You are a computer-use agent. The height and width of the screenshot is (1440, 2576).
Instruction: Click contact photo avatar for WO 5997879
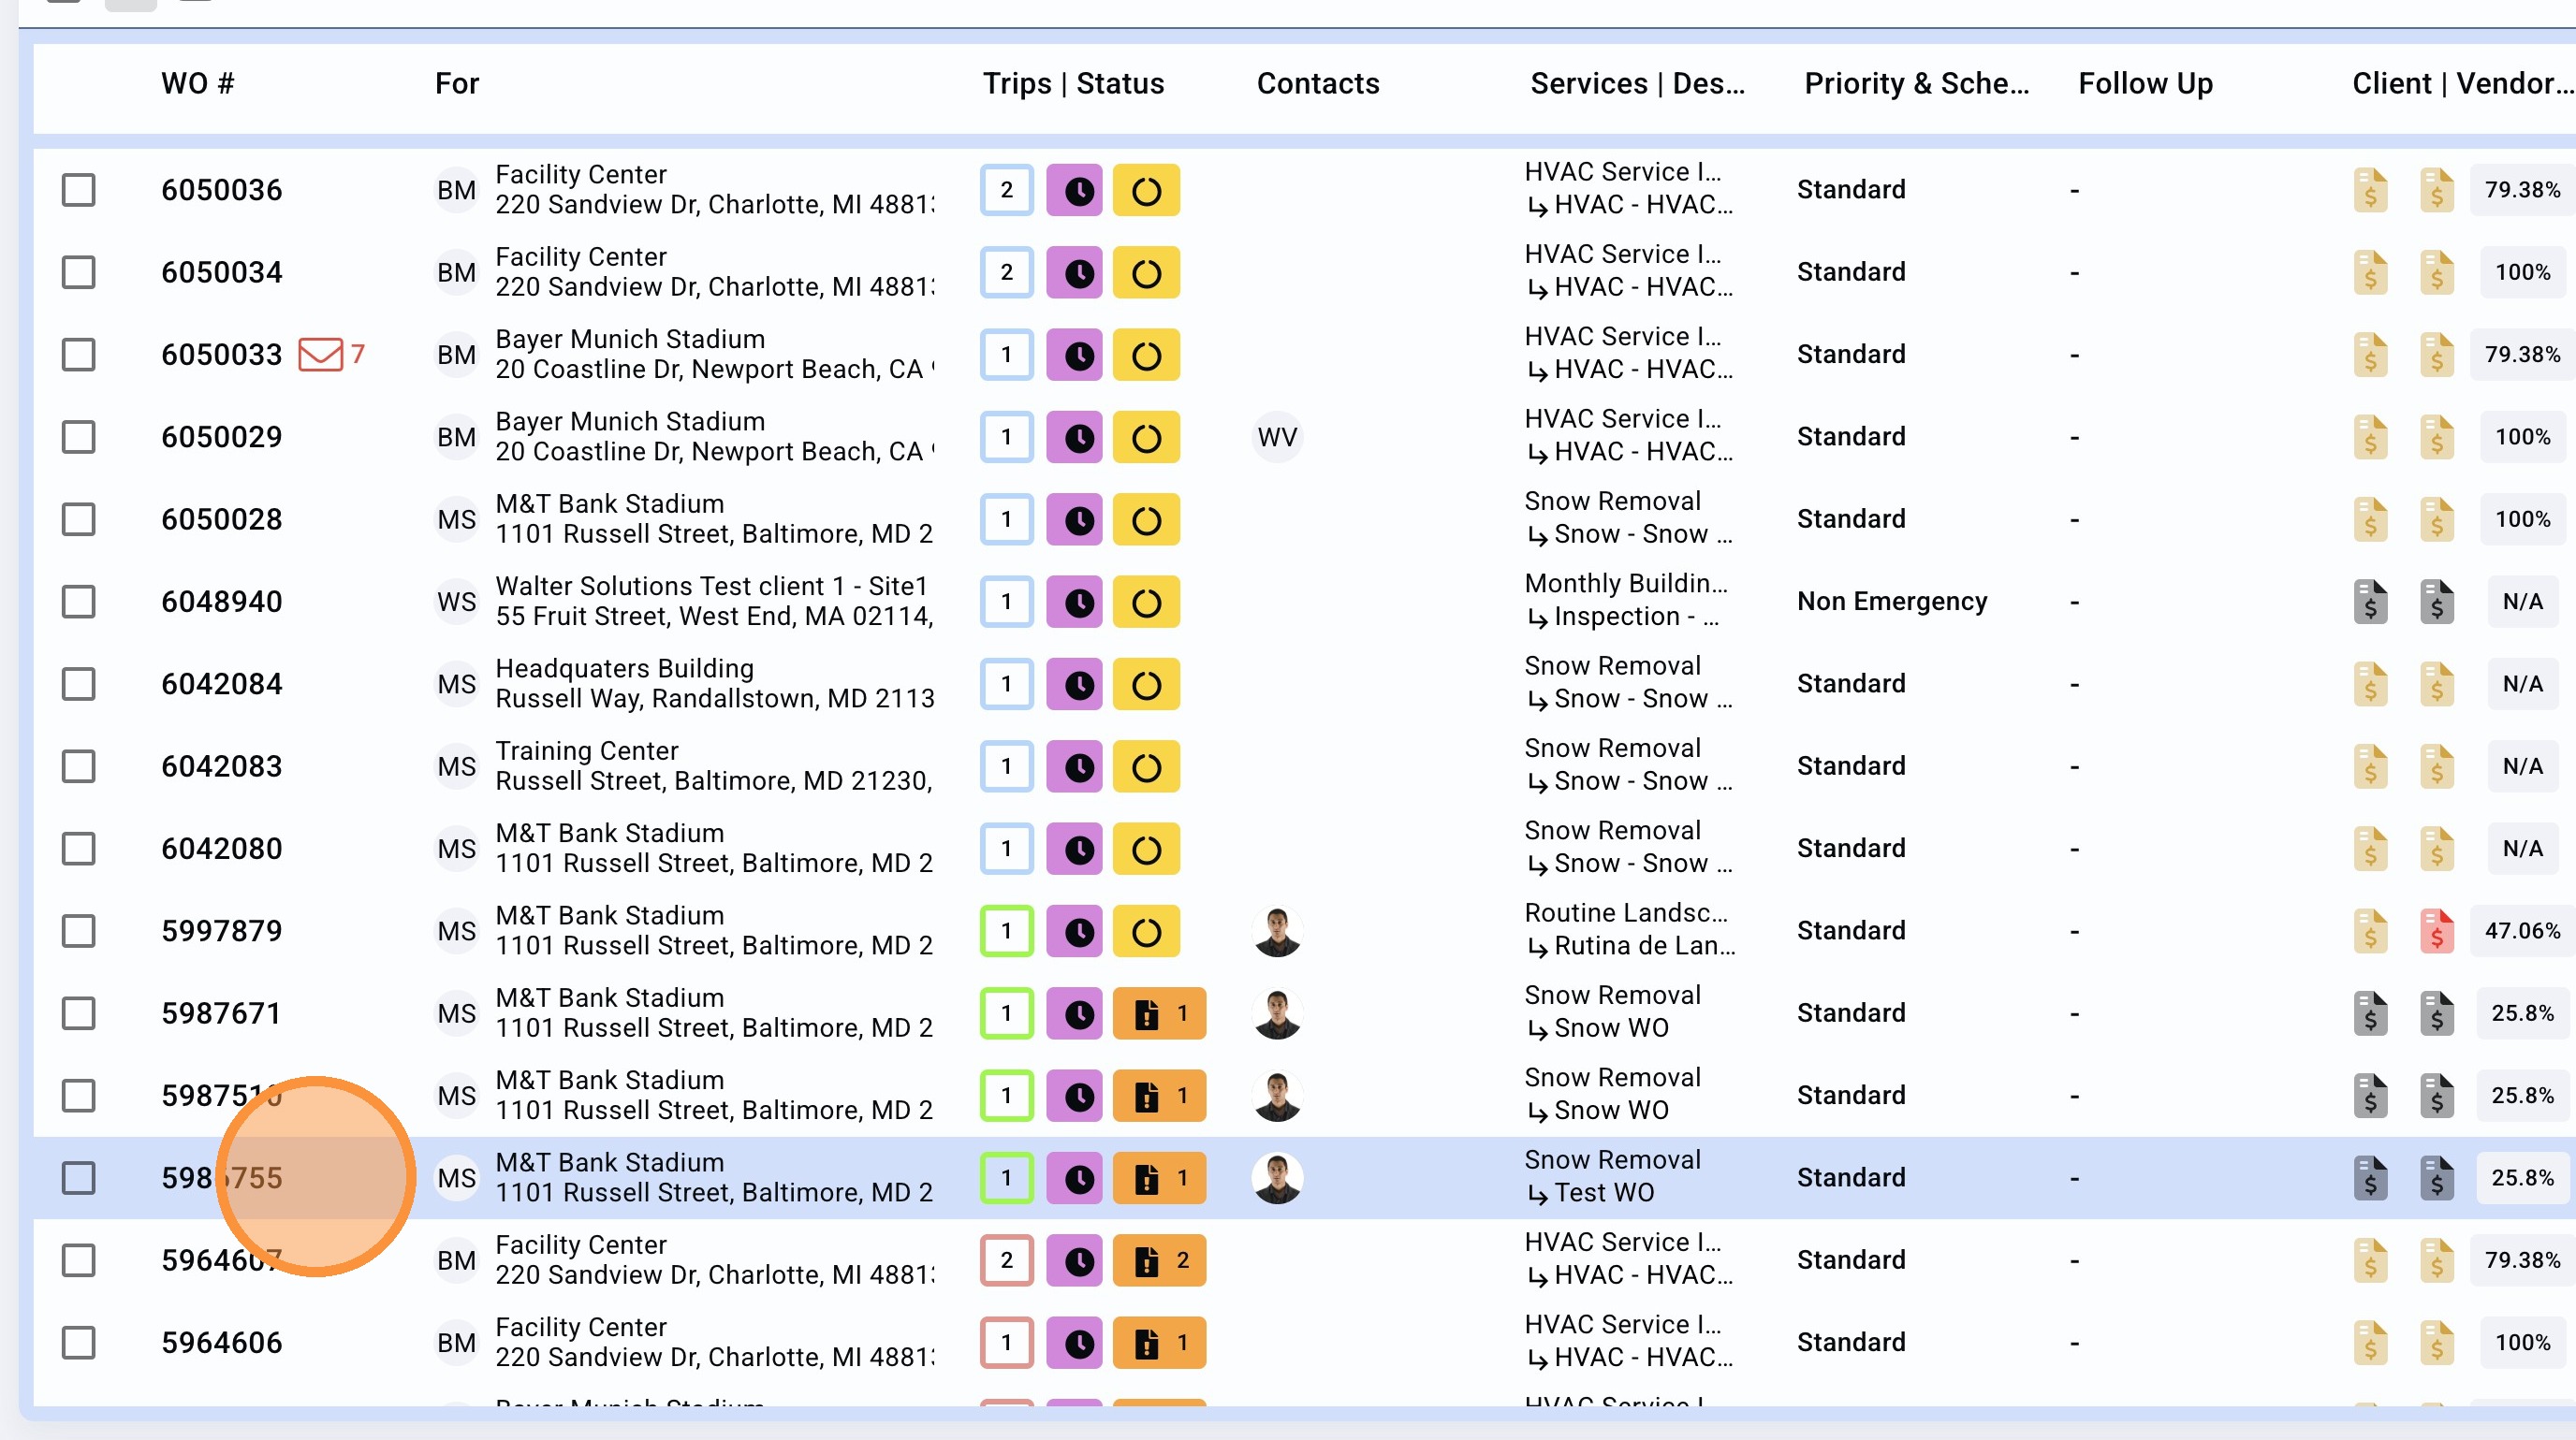pyautogui.click(x=1277, y=931)
